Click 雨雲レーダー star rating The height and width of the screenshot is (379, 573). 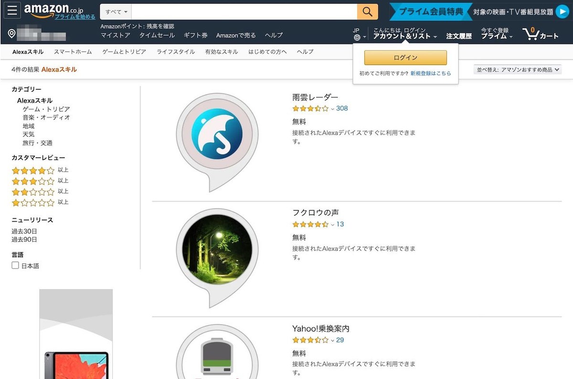pos(310,108)
